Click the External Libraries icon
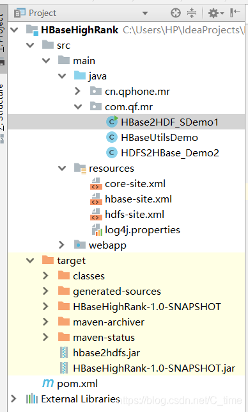248x412 pixels. (x=32, y=399)
